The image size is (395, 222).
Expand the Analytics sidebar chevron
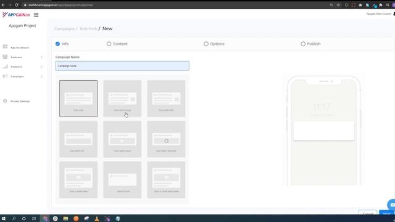[x=41, y=67]
